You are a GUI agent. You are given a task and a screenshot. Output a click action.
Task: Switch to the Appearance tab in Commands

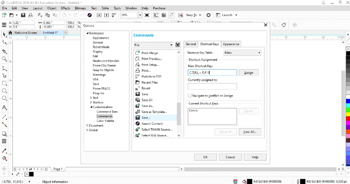[231, 44]
